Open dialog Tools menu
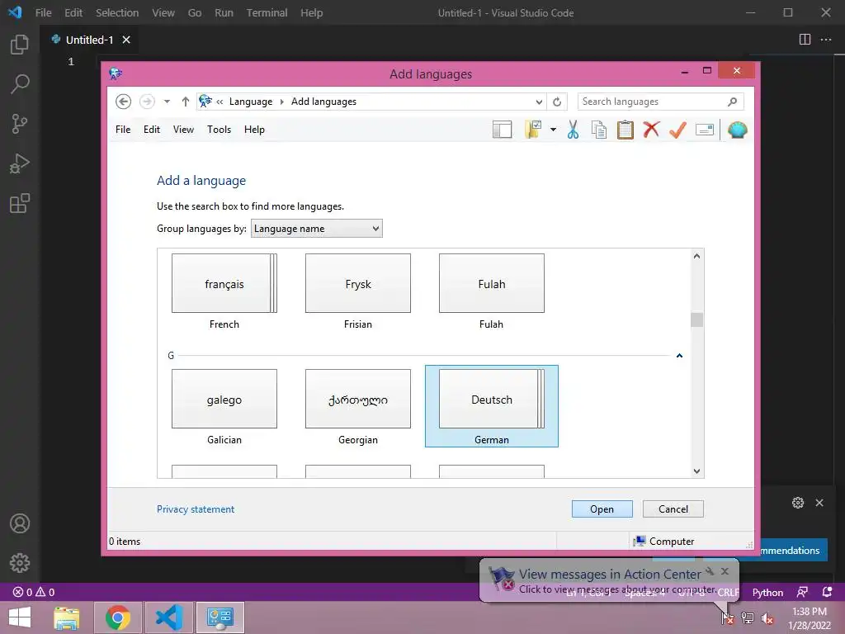Screen dimensions: 845x634 click(x=219, y=130)
